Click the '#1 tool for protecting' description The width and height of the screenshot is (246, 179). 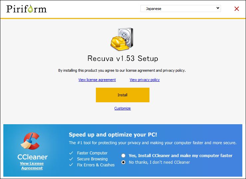(152, 143)
